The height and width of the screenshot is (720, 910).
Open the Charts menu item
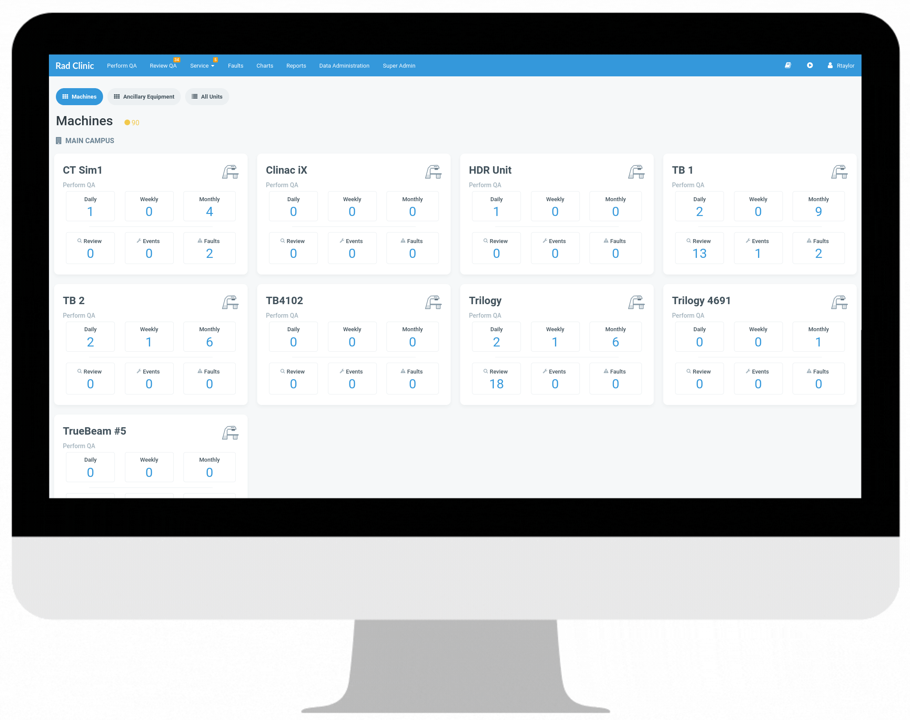coord(265,65)
